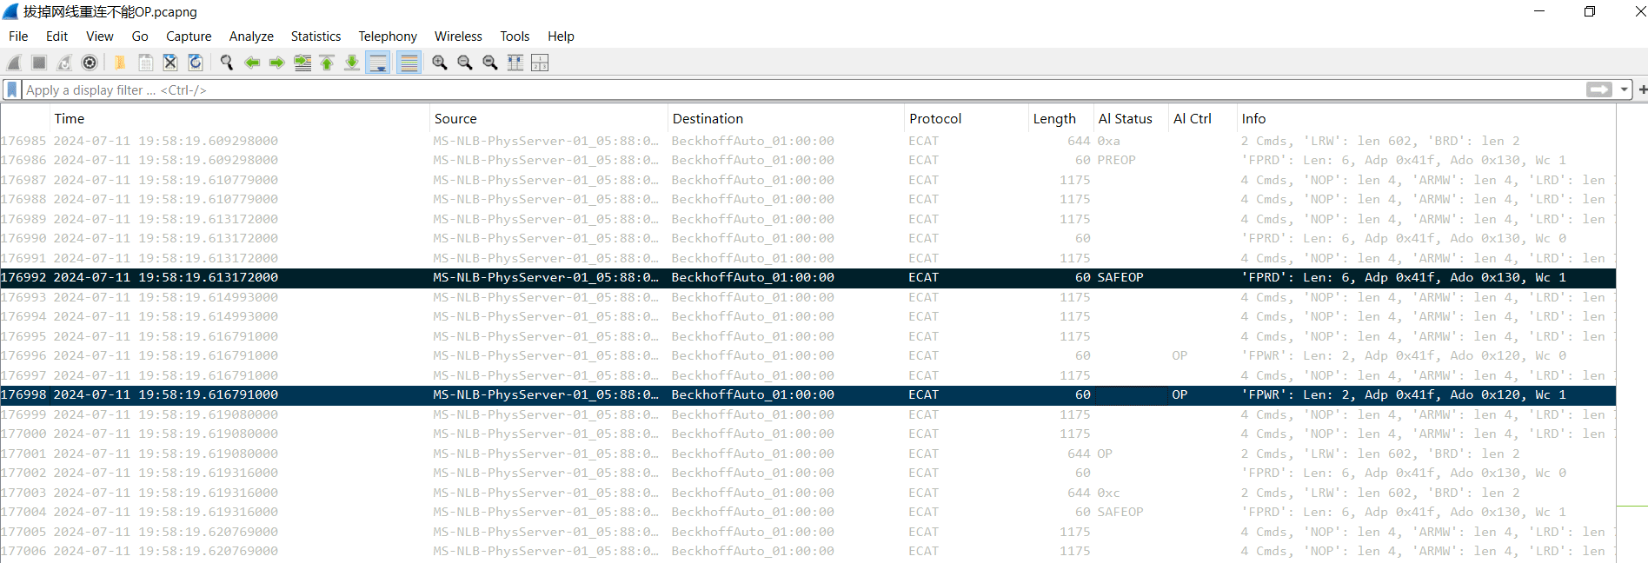Open a capture file

(120, 63)
